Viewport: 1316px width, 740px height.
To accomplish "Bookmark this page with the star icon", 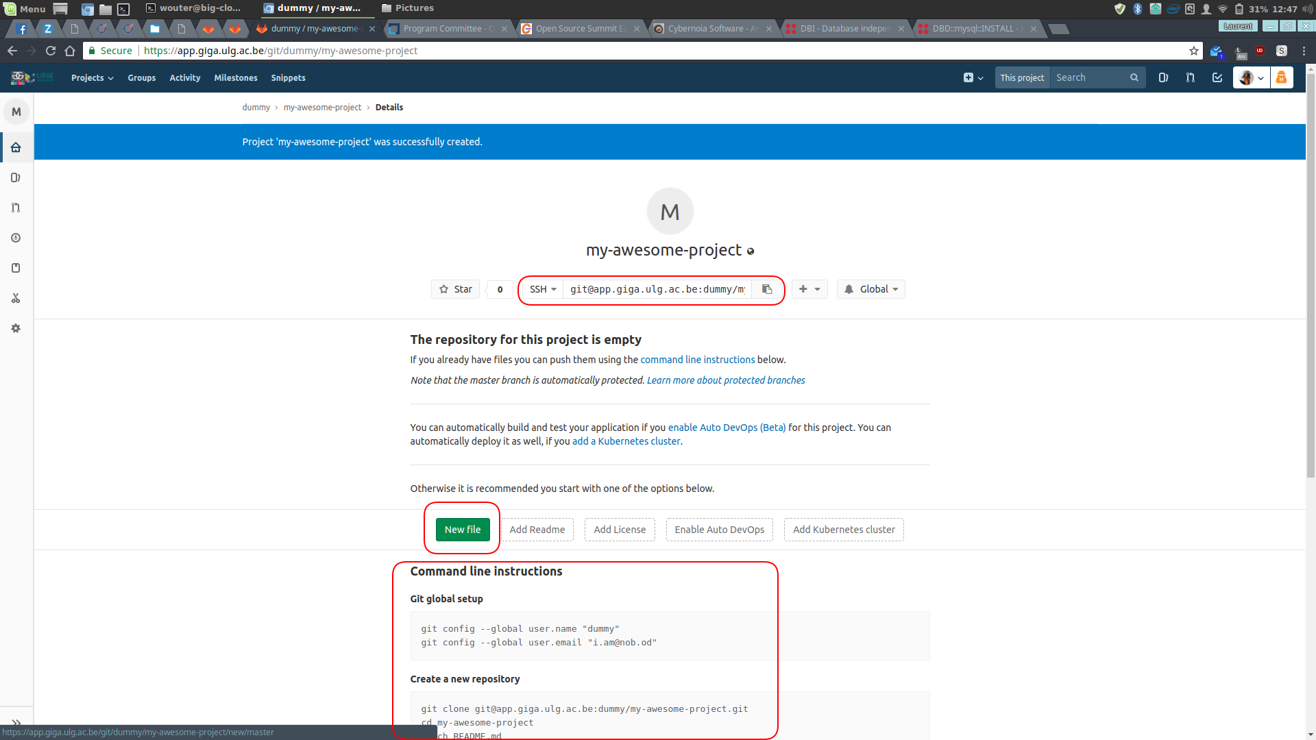I will (x=1194, y=51).
